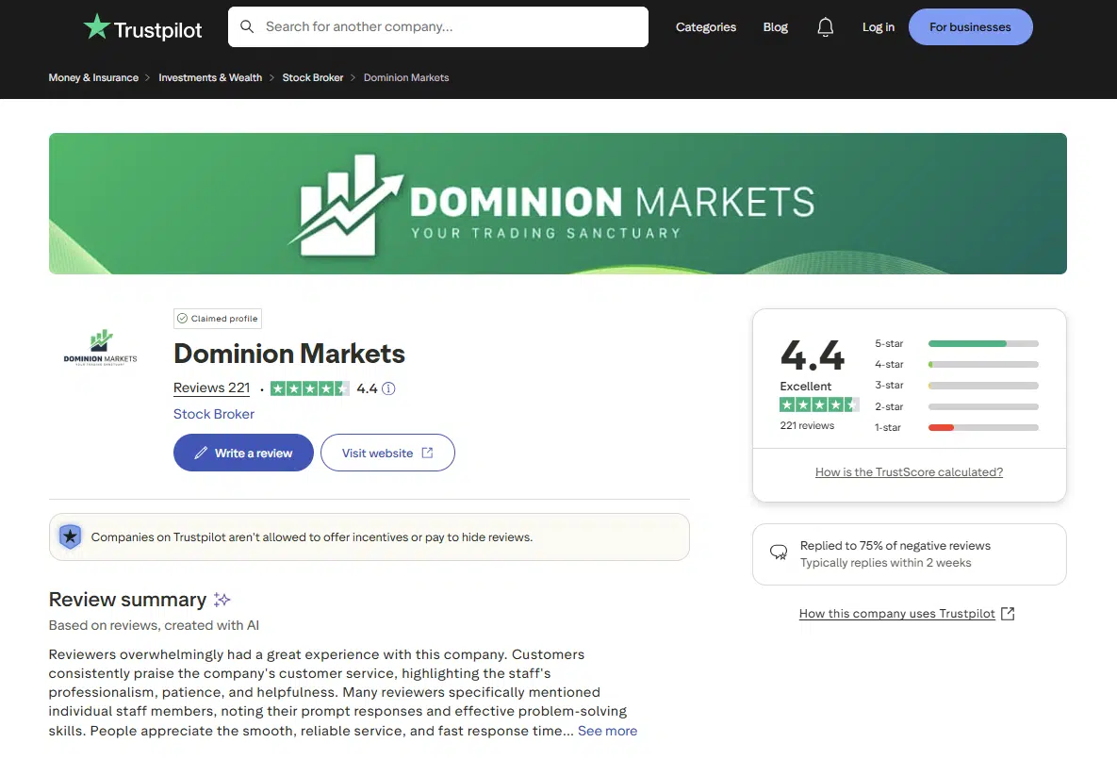Click the AI sparkle icon by Review summary
The width and height of the screenshot is (1117, 759).
coord(222,600)
